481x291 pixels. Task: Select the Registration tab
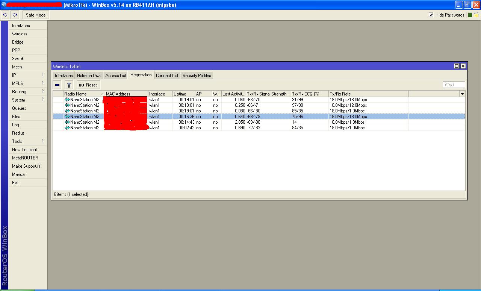coord(141,75)
